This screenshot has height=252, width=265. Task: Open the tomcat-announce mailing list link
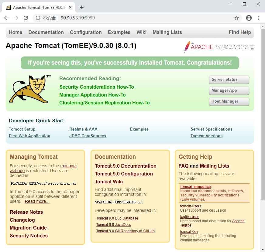[x=195, y=187]
